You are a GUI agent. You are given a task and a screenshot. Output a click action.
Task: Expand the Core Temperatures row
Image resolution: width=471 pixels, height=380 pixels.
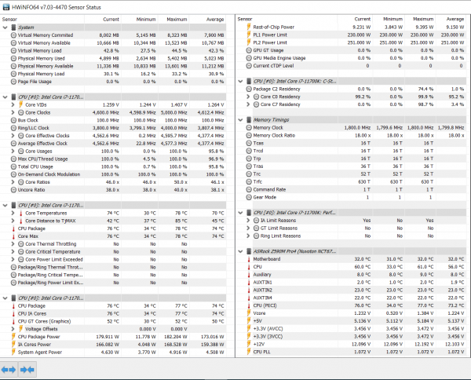click(x=13, y=213)
